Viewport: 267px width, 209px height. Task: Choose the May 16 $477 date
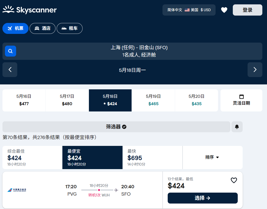coord(24,100)
